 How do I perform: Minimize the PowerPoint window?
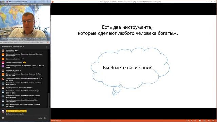click(x=208, y=2)
